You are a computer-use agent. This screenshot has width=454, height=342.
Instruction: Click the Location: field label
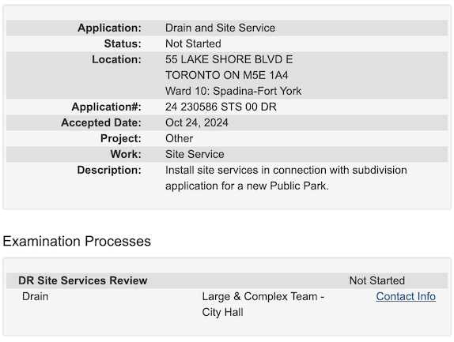(x=117, y=59)
